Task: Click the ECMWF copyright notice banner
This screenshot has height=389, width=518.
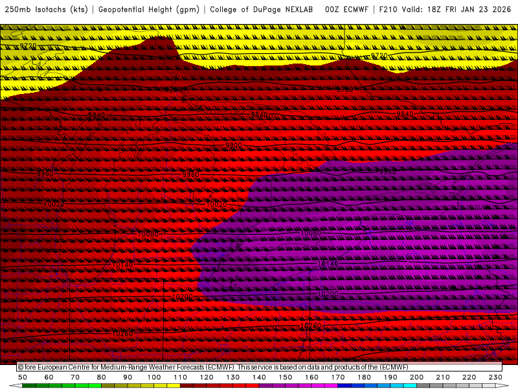Action: coord(260,367)
